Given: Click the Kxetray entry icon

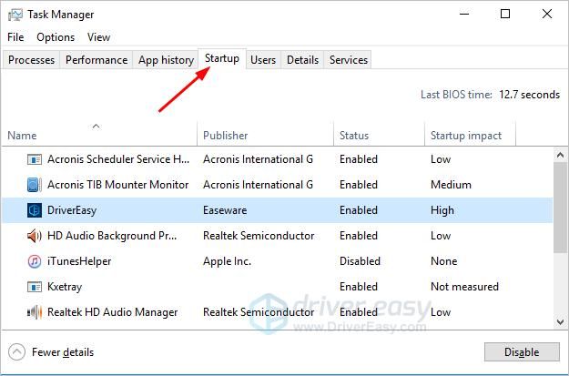Looking at the screenshot, I should (35, 287).
